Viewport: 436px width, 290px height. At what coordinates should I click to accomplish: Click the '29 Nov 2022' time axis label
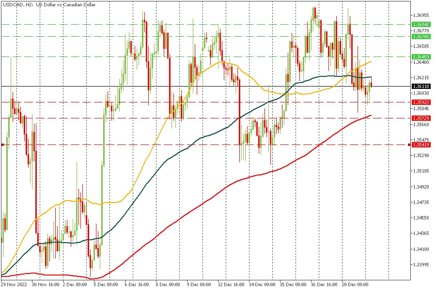14,285
